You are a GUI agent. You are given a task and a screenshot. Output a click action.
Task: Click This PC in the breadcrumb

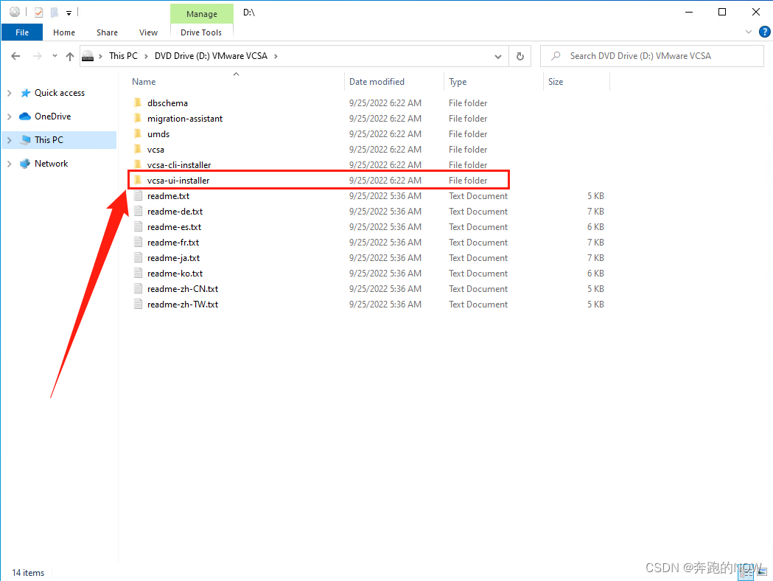click(x=123, y=56)
